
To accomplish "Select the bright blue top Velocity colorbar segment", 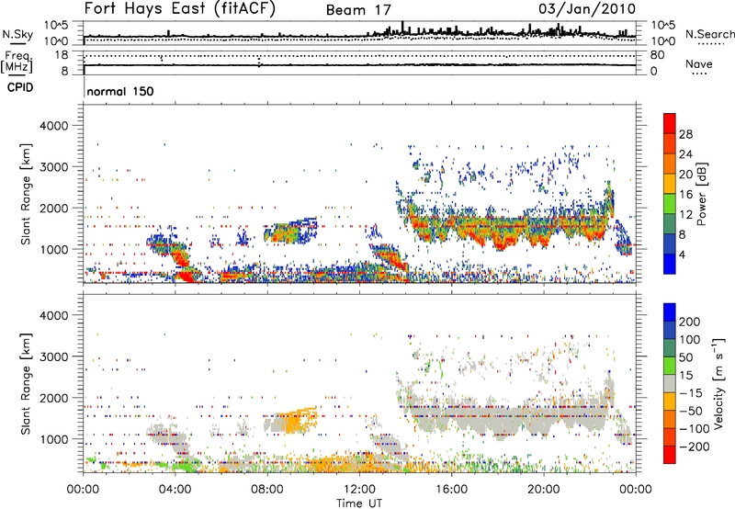I will click(670, 312).
